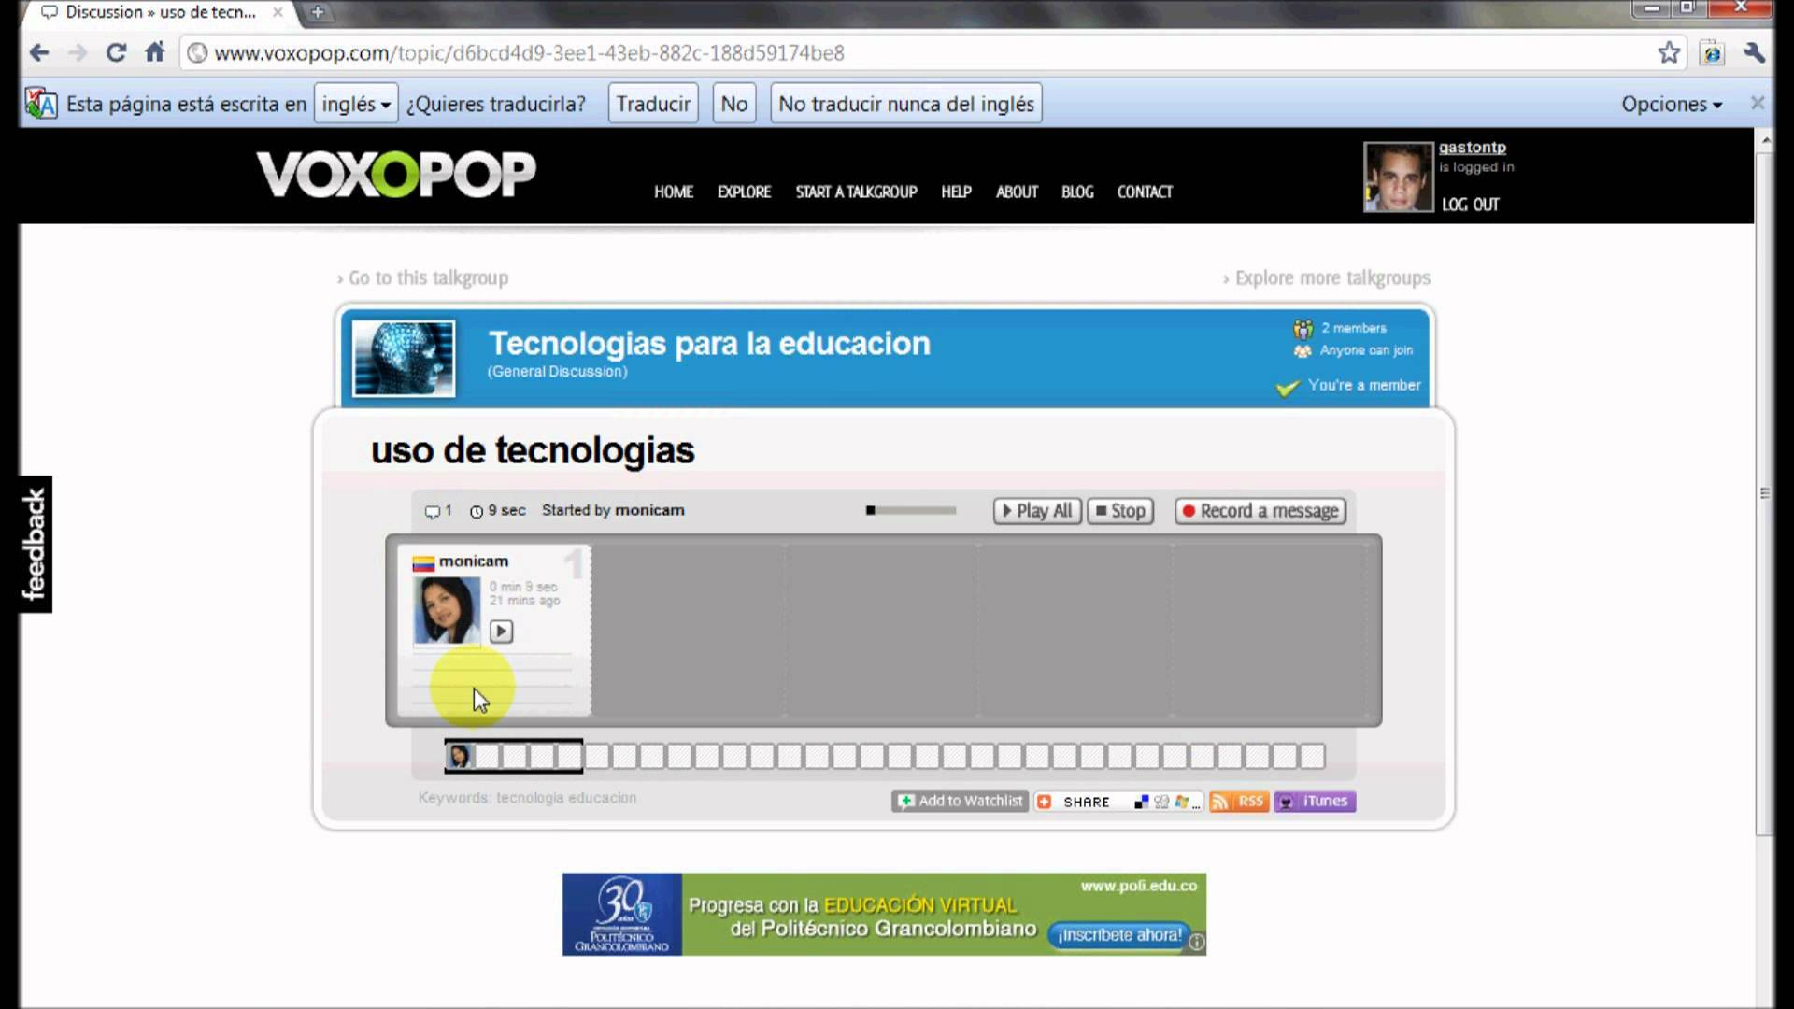Go to browser home page icon

155,53
